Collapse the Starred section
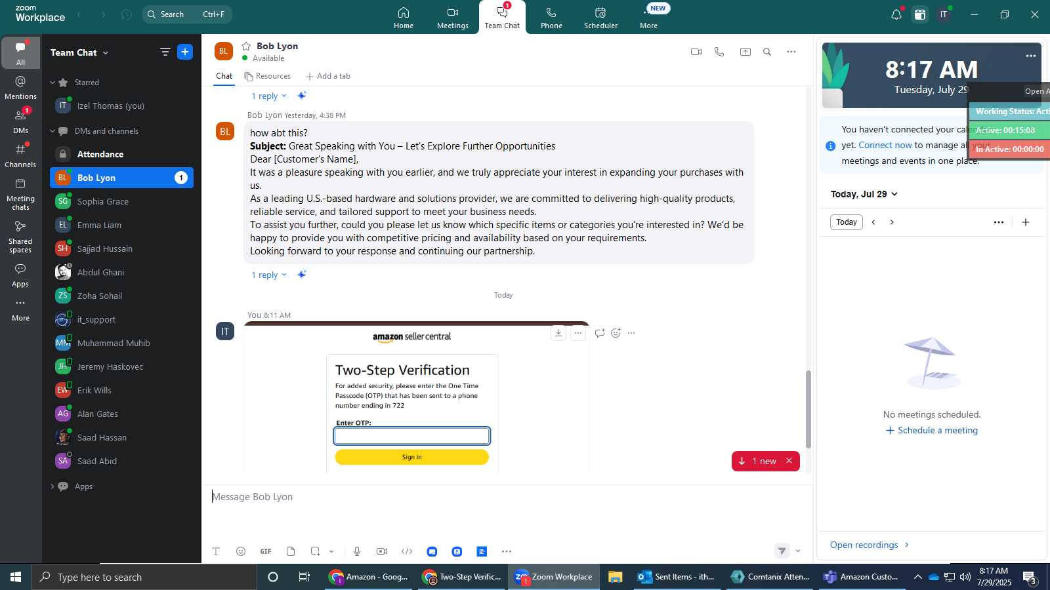This screenshot has height=590, width=1050. [x=52, y=83]
